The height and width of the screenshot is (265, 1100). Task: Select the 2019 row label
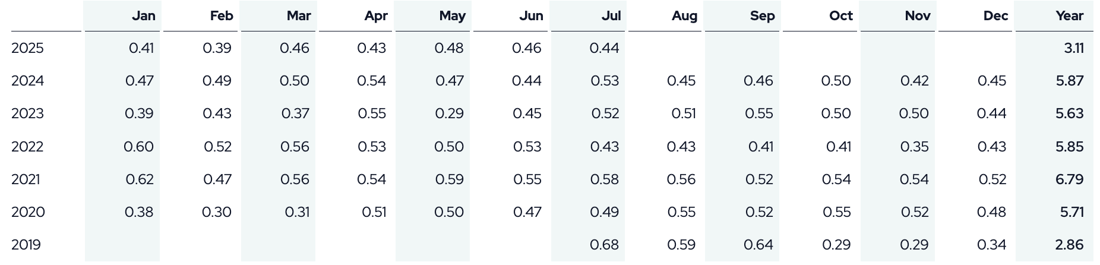[26, 245]
